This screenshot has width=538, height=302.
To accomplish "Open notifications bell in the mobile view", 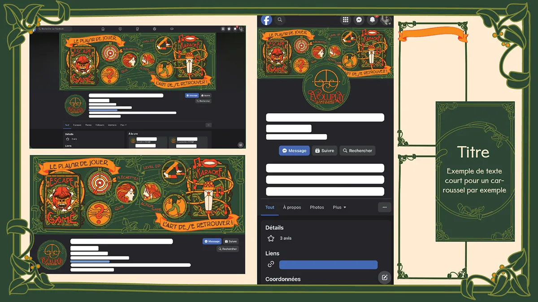I will pyautogui.click(x=372, y=20).
